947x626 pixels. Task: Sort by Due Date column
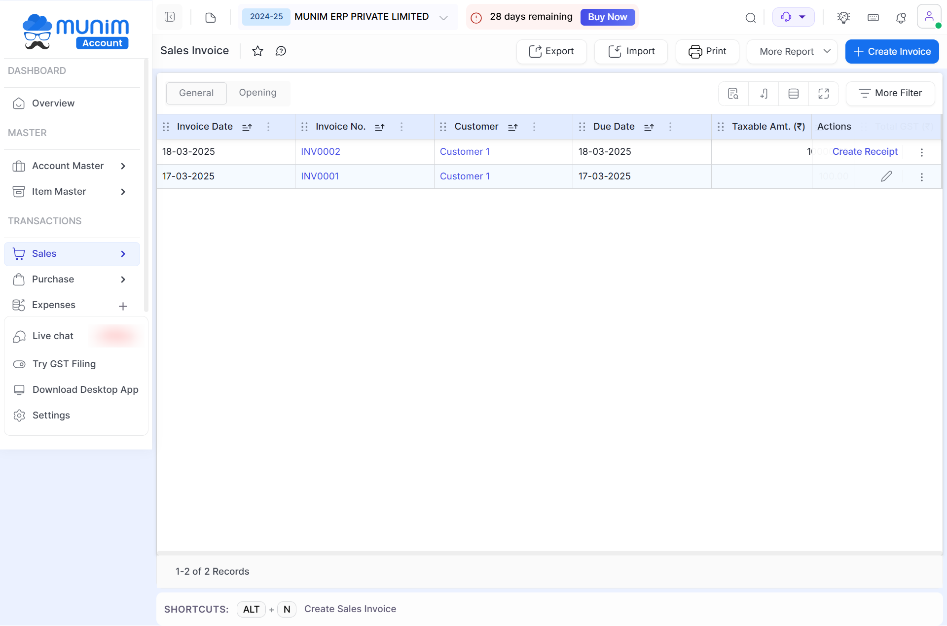(x=649, y=127)
